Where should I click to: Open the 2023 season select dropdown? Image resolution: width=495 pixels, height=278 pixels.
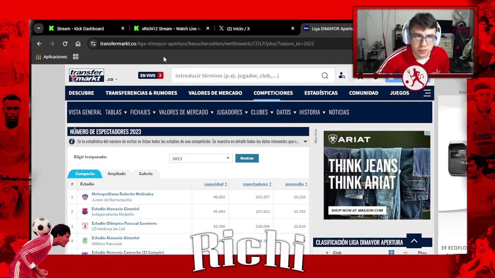point(201,158)
